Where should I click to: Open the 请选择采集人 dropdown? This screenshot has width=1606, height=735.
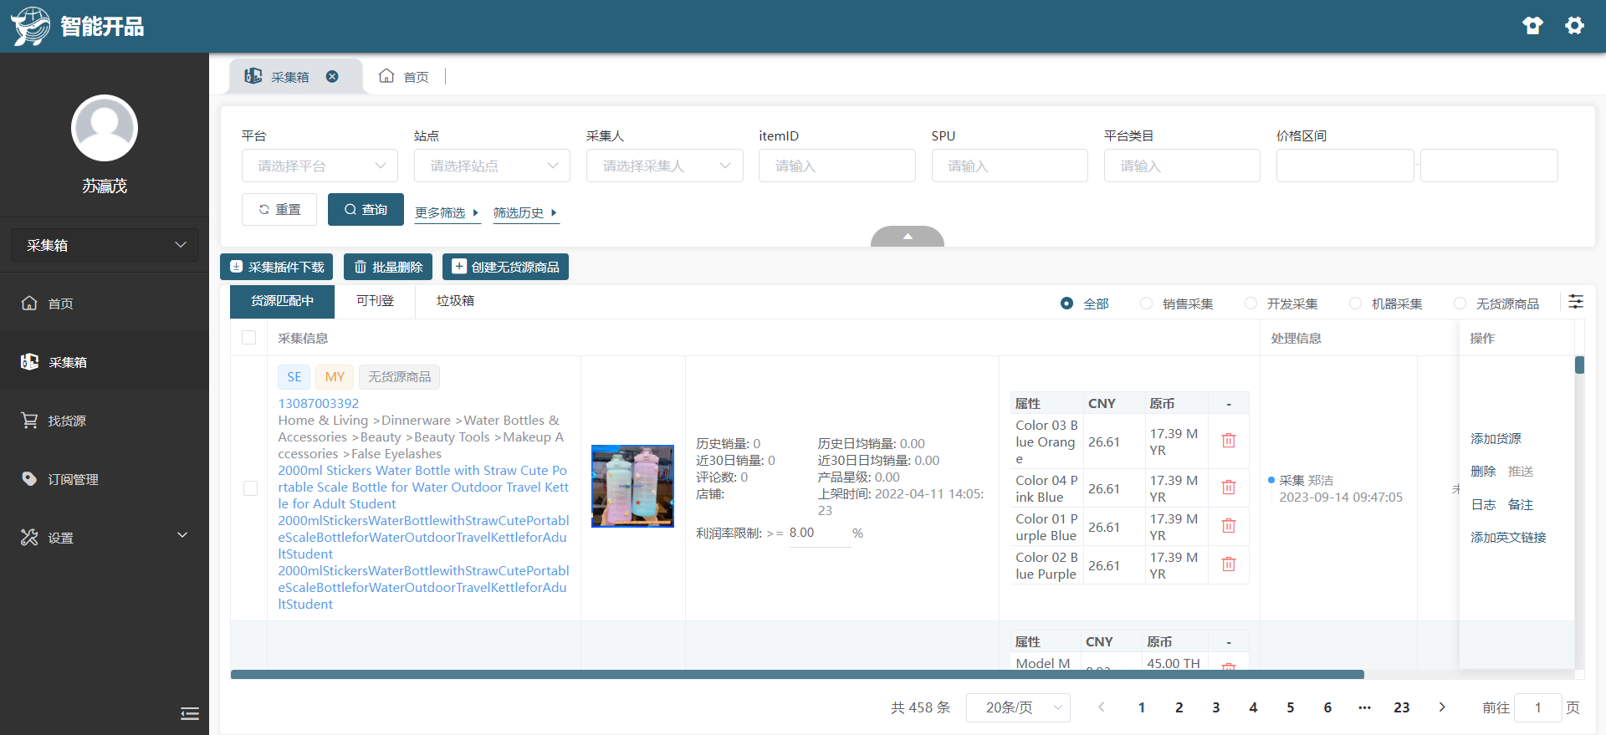(x=664, y=166)
